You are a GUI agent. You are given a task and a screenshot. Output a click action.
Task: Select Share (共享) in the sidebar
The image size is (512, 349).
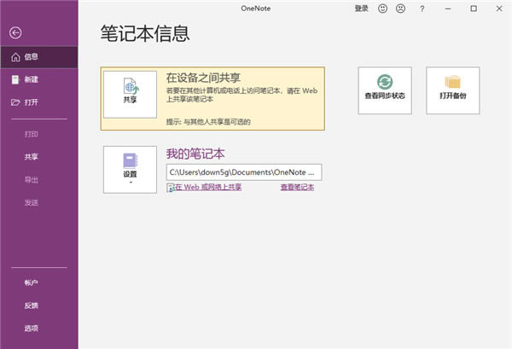tap(31, 157)
